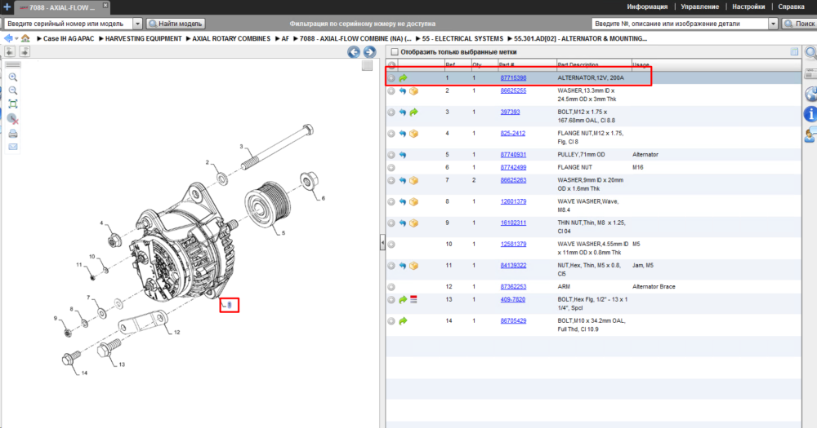Click the green arrow on row 14
The image size is (817, 428).
(x=403, y=321)
